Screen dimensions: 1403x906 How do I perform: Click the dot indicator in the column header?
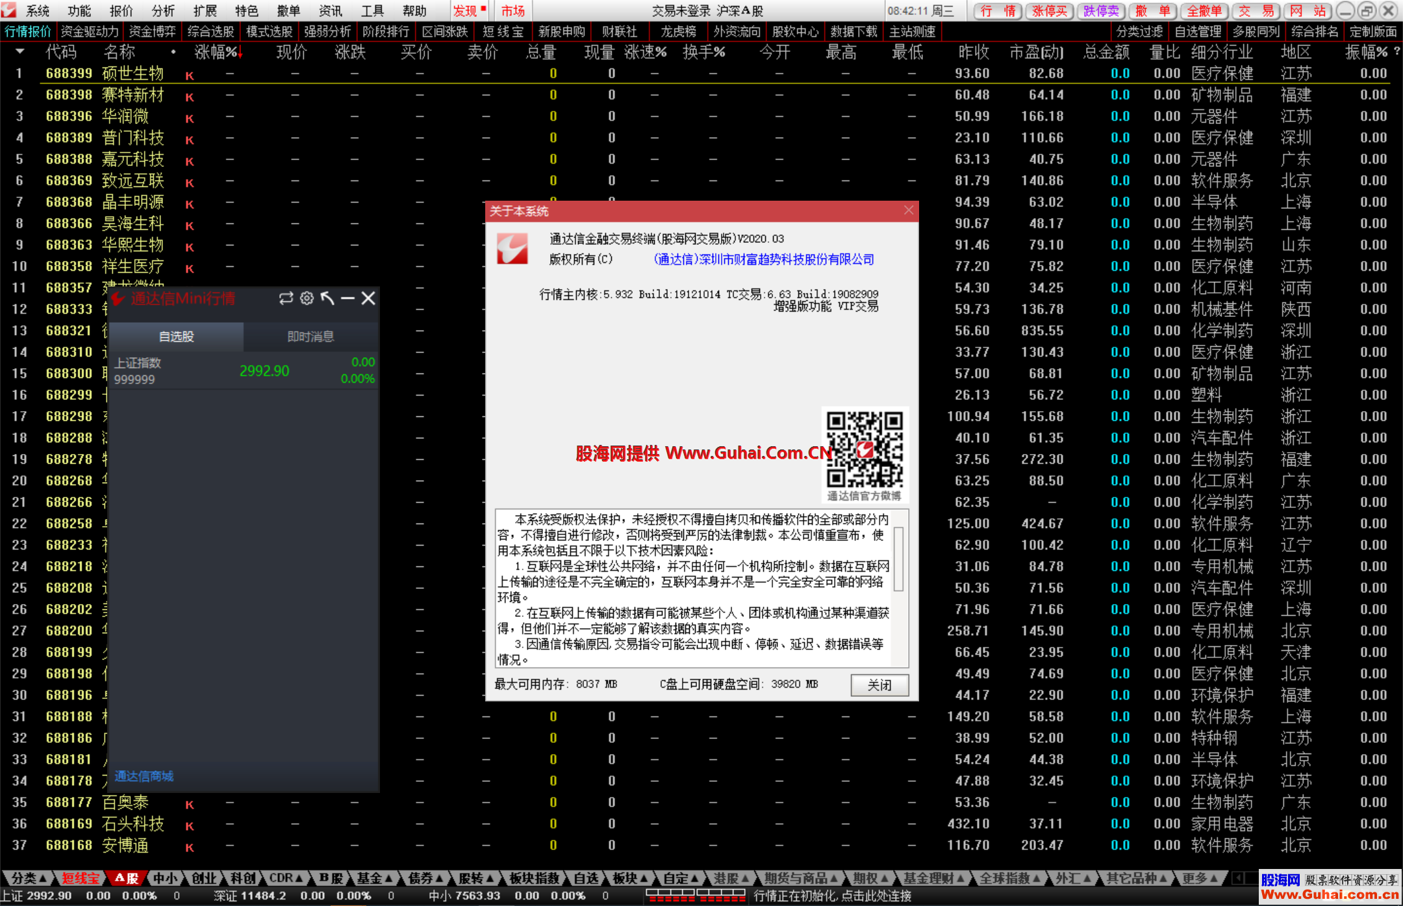(173, 51)
